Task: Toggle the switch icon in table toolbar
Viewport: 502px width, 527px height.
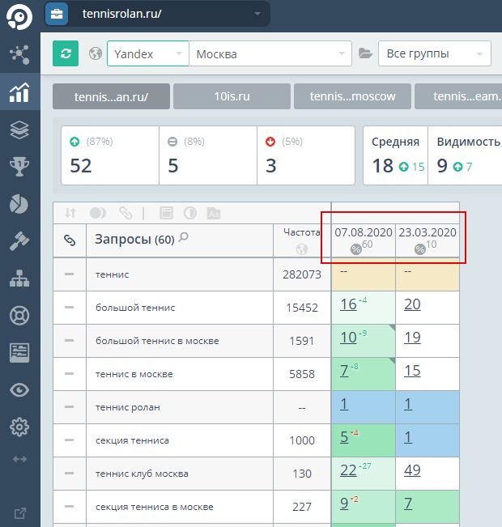Action: tap(98, 213)
